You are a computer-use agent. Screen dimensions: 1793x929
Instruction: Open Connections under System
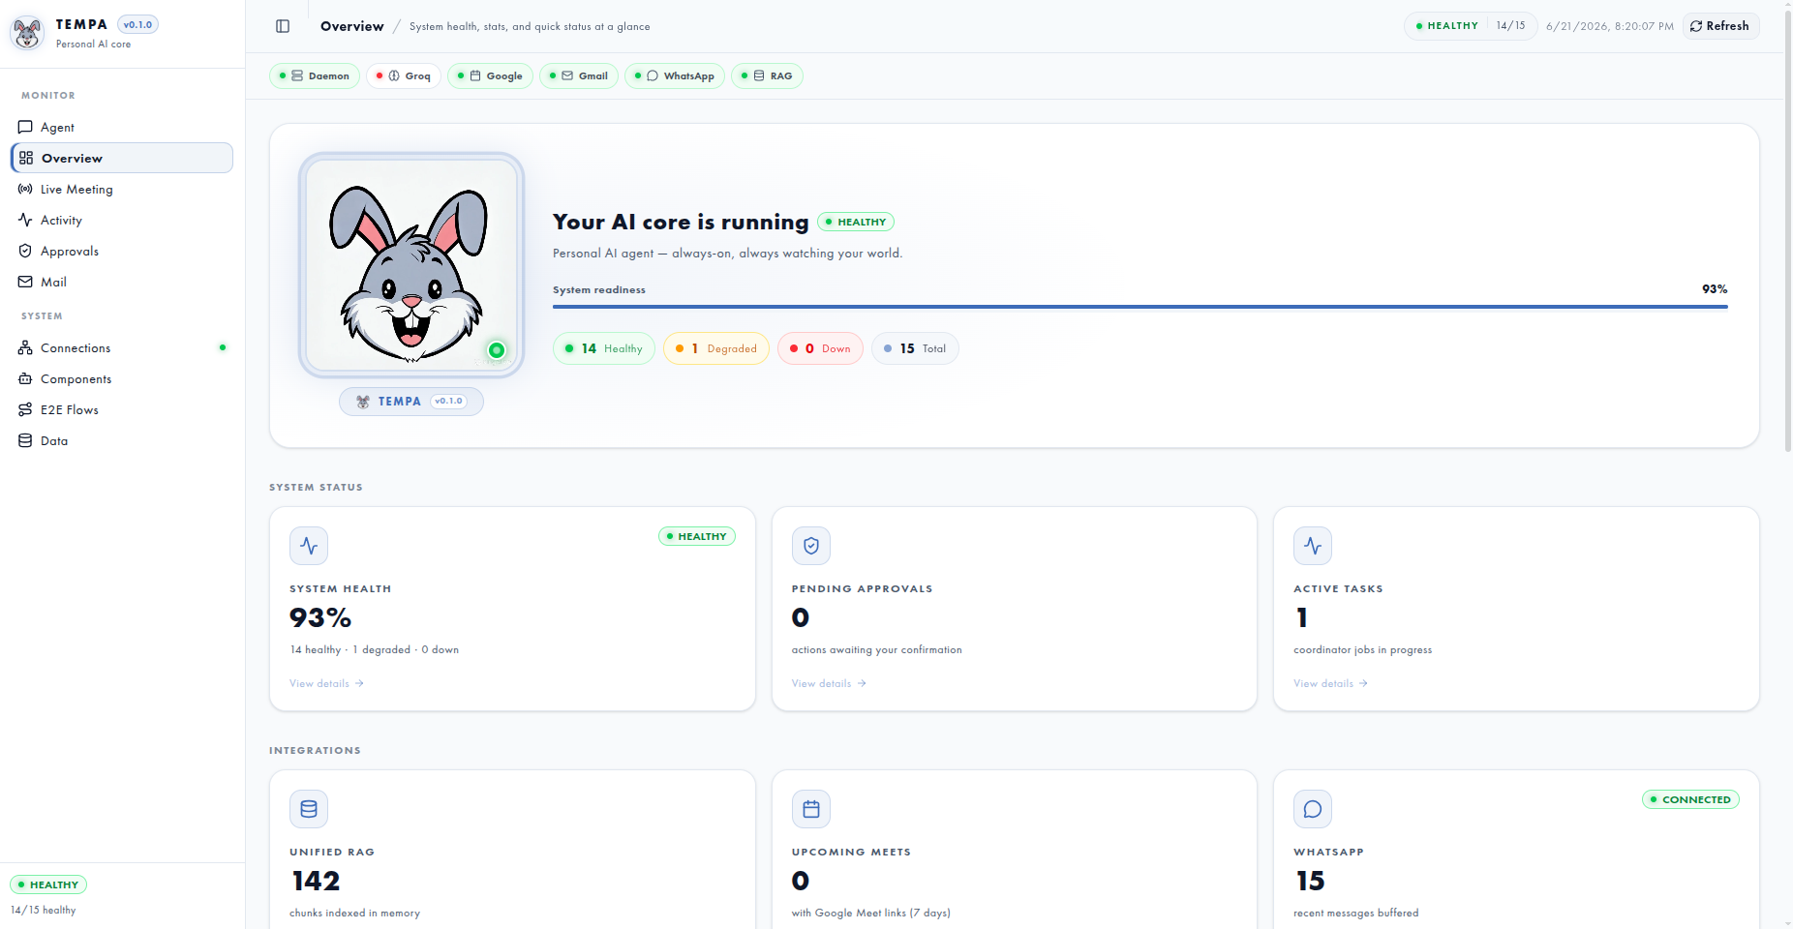(122, 347)
